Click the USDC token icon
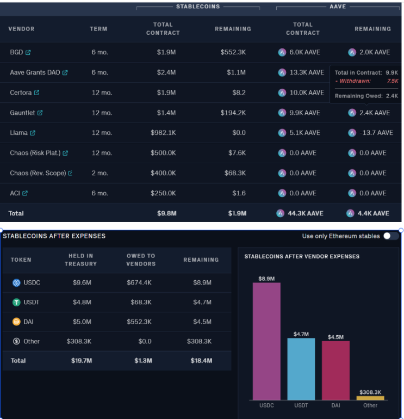Screen dimensions: 404x419 (16, 283)
